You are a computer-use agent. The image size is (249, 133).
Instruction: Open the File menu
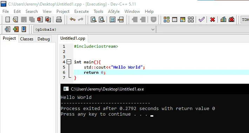[x=6, y=11]
